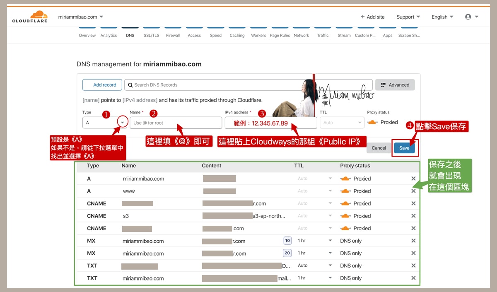Toggle proxy status of CNAME with .com content

[345, 228]
